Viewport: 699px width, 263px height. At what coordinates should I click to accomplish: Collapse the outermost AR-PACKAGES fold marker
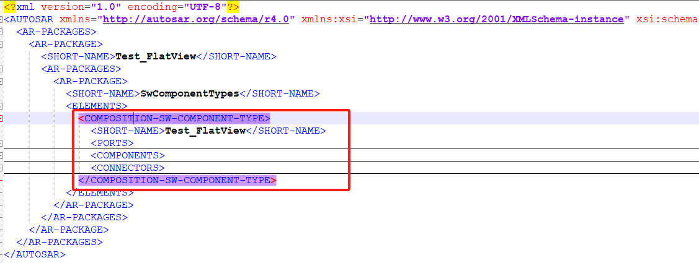[x=1, y=32]
